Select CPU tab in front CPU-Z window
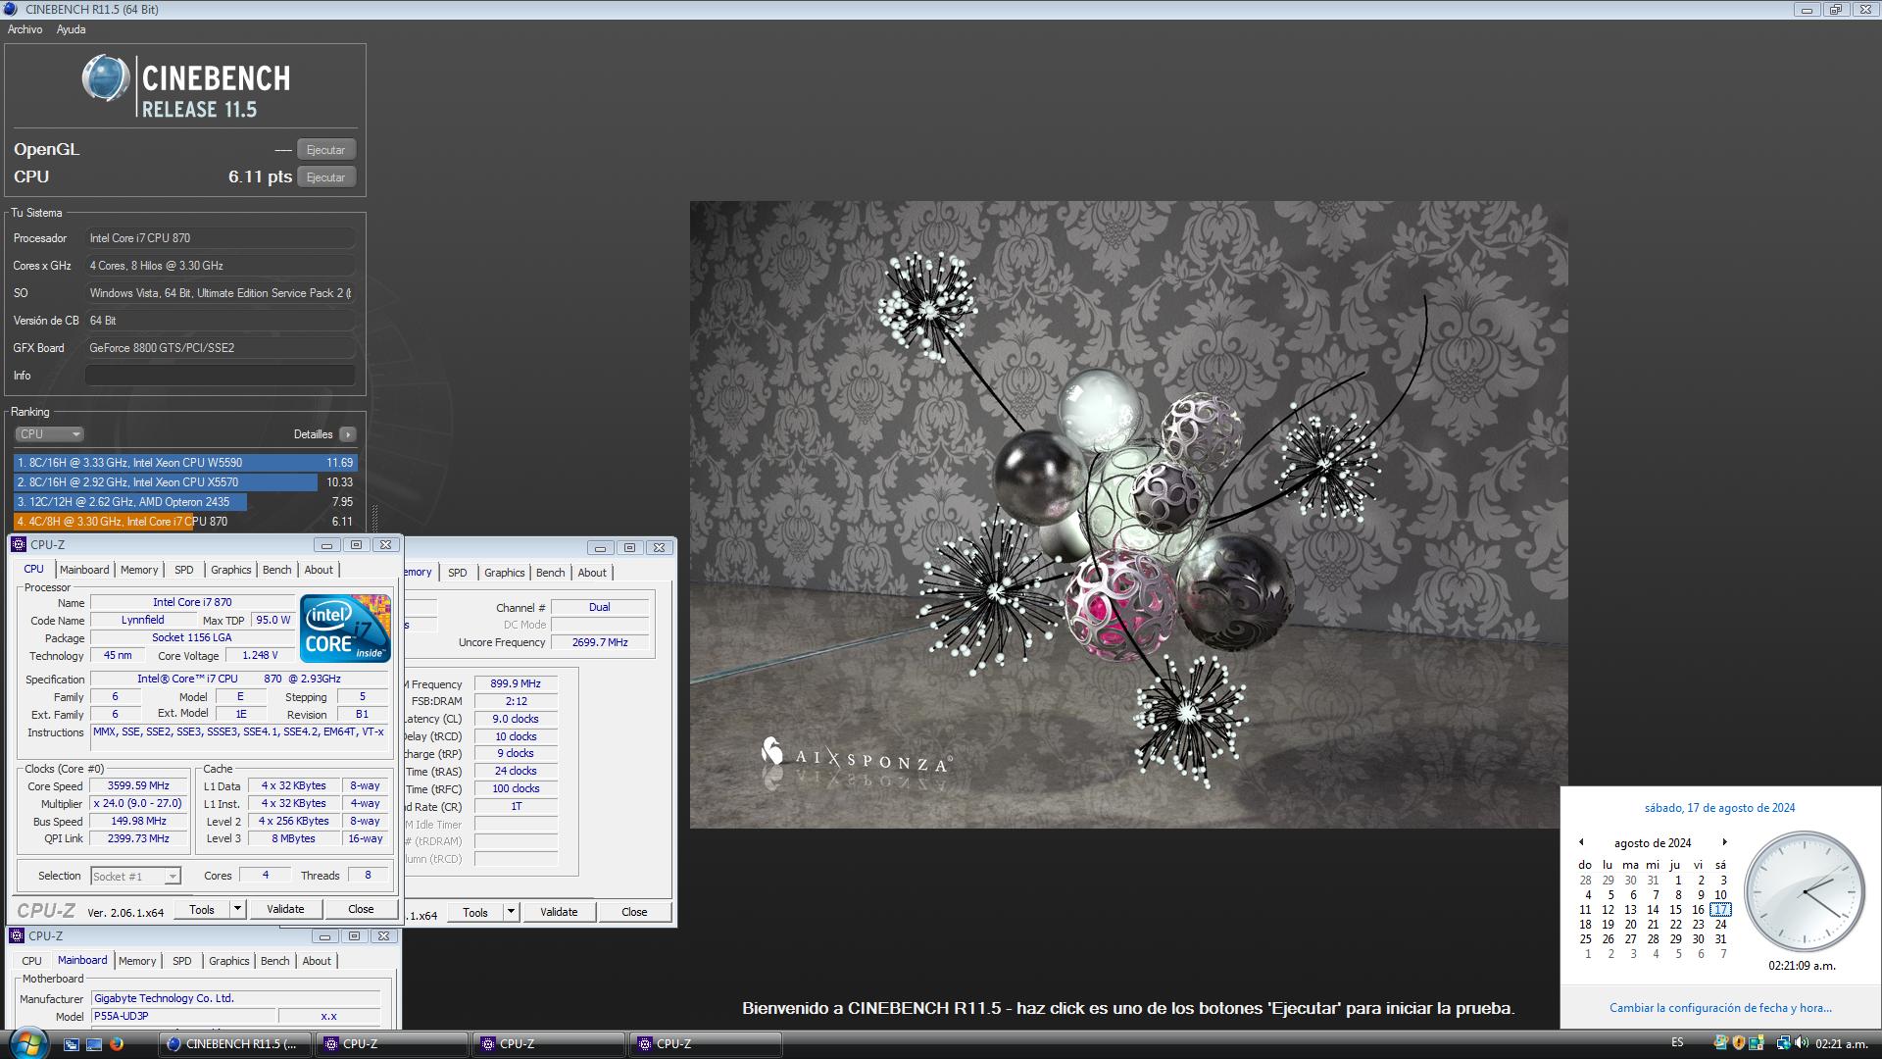 coord(33,569)
